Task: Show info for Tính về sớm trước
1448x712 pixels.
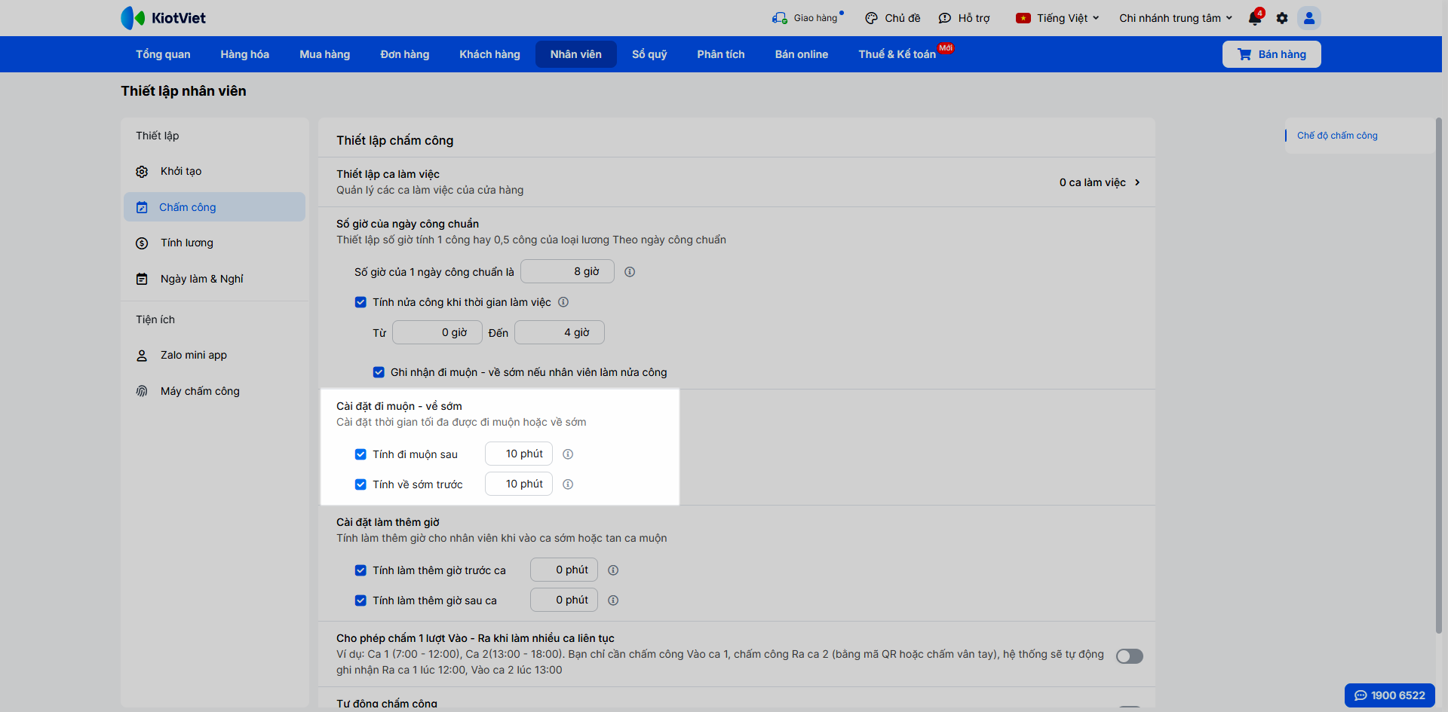Action: (x=568, y=484)
